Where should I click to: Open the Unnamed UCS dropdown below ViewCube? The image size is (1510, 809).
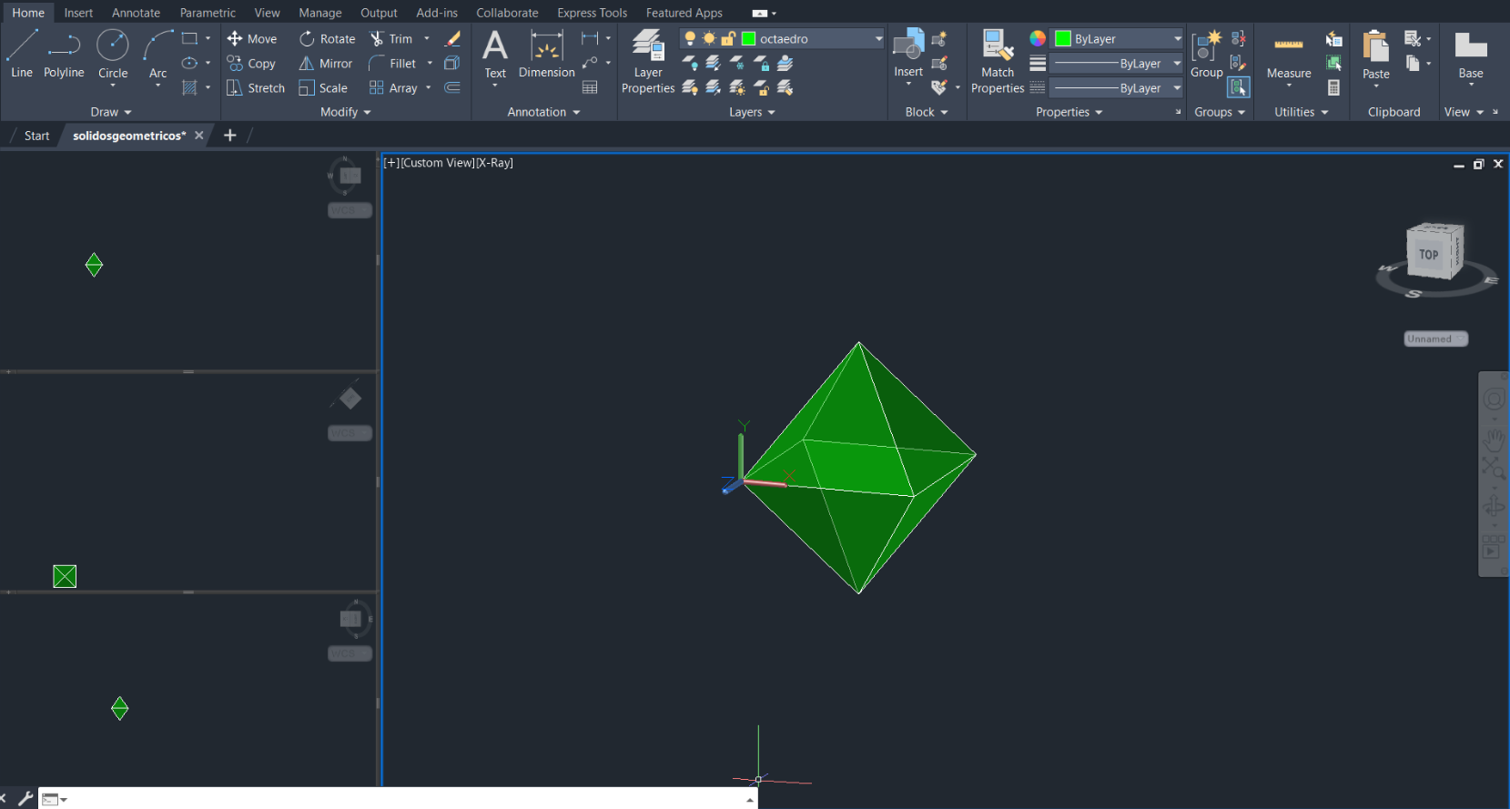point(1435,339)
